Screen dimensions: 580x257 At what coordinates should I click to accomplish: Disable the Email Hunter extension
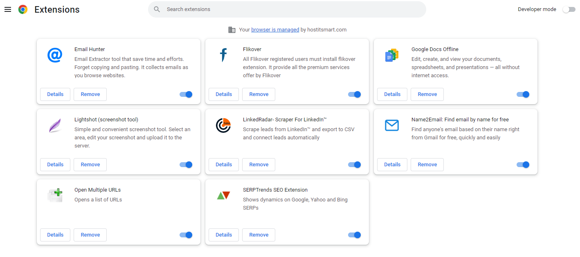pyautogui.click(x=186, y=94)
